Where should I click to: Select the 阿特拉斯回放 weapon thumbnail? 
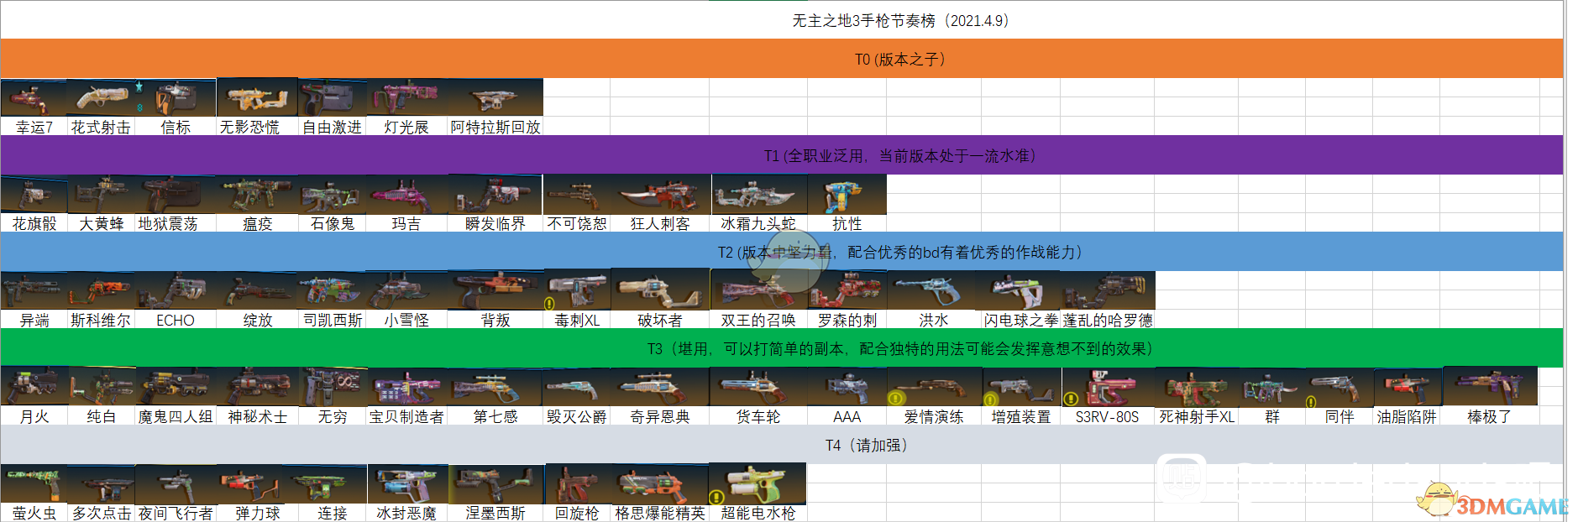coord(495,98)
